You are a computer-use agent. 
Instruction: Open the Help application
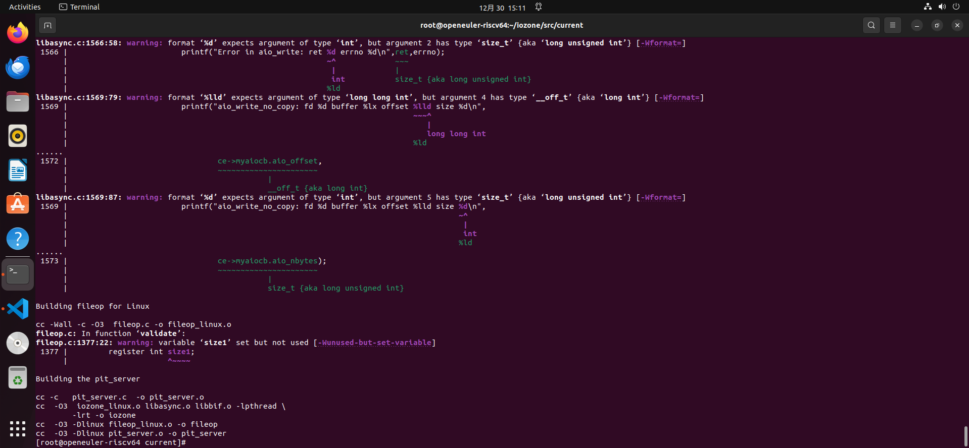[x=18, y=239]
